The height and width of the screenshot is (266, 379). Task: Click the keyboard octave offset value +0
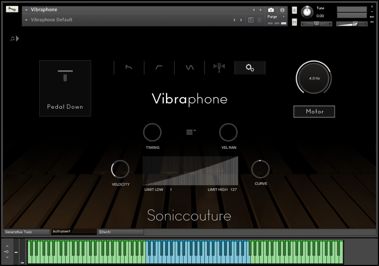click(6, 252)
